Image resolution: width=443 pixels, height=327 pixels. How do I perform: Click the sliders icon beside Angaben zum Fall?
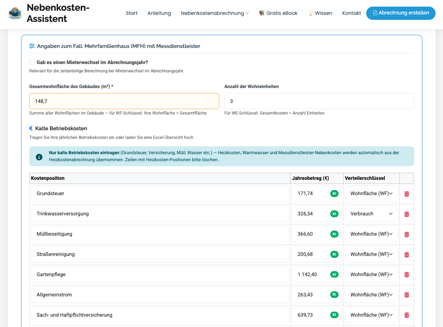32,46
